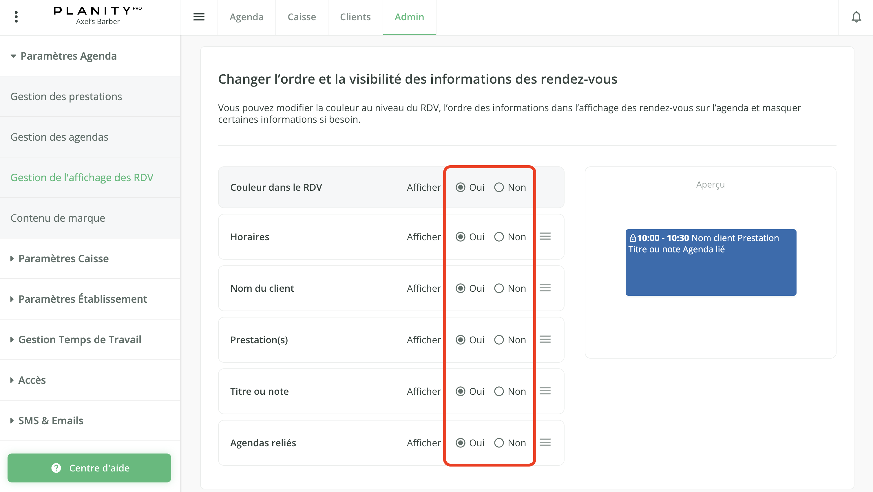Screen dimensions: 873x492
Task: Open Gestion des prestations link
Action: [x=66, y=96]
